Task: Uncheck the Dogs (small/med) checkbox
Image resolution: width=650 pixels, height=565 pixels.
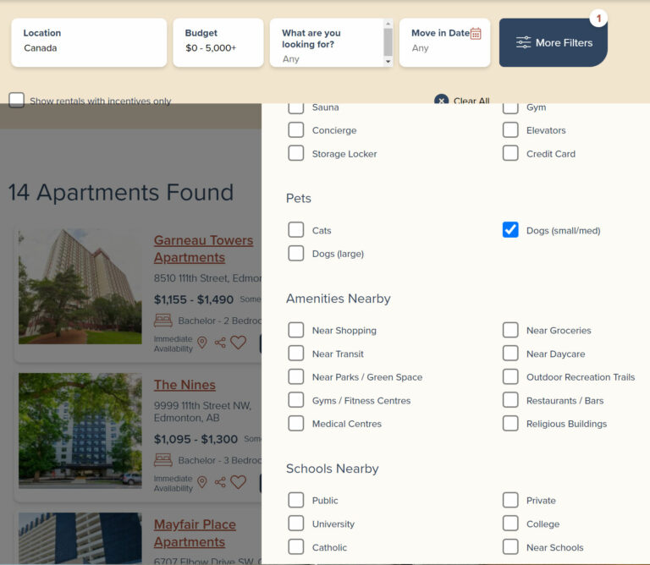Action: point(510,230)
